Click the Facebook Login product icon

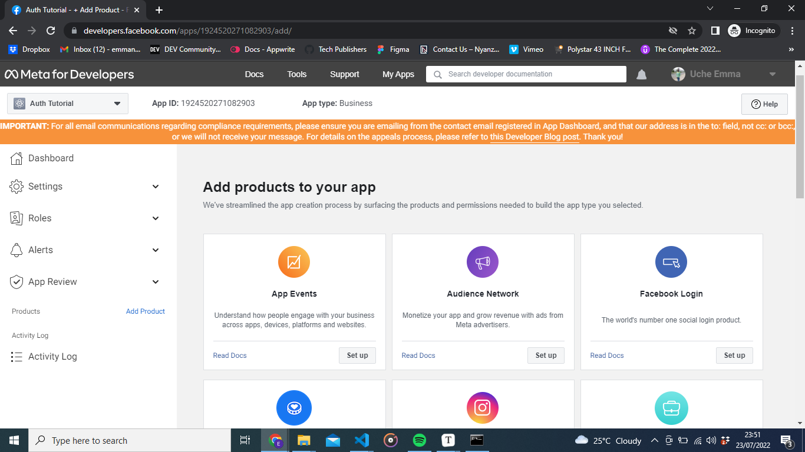pyautogui.click(x=671, y=262)
